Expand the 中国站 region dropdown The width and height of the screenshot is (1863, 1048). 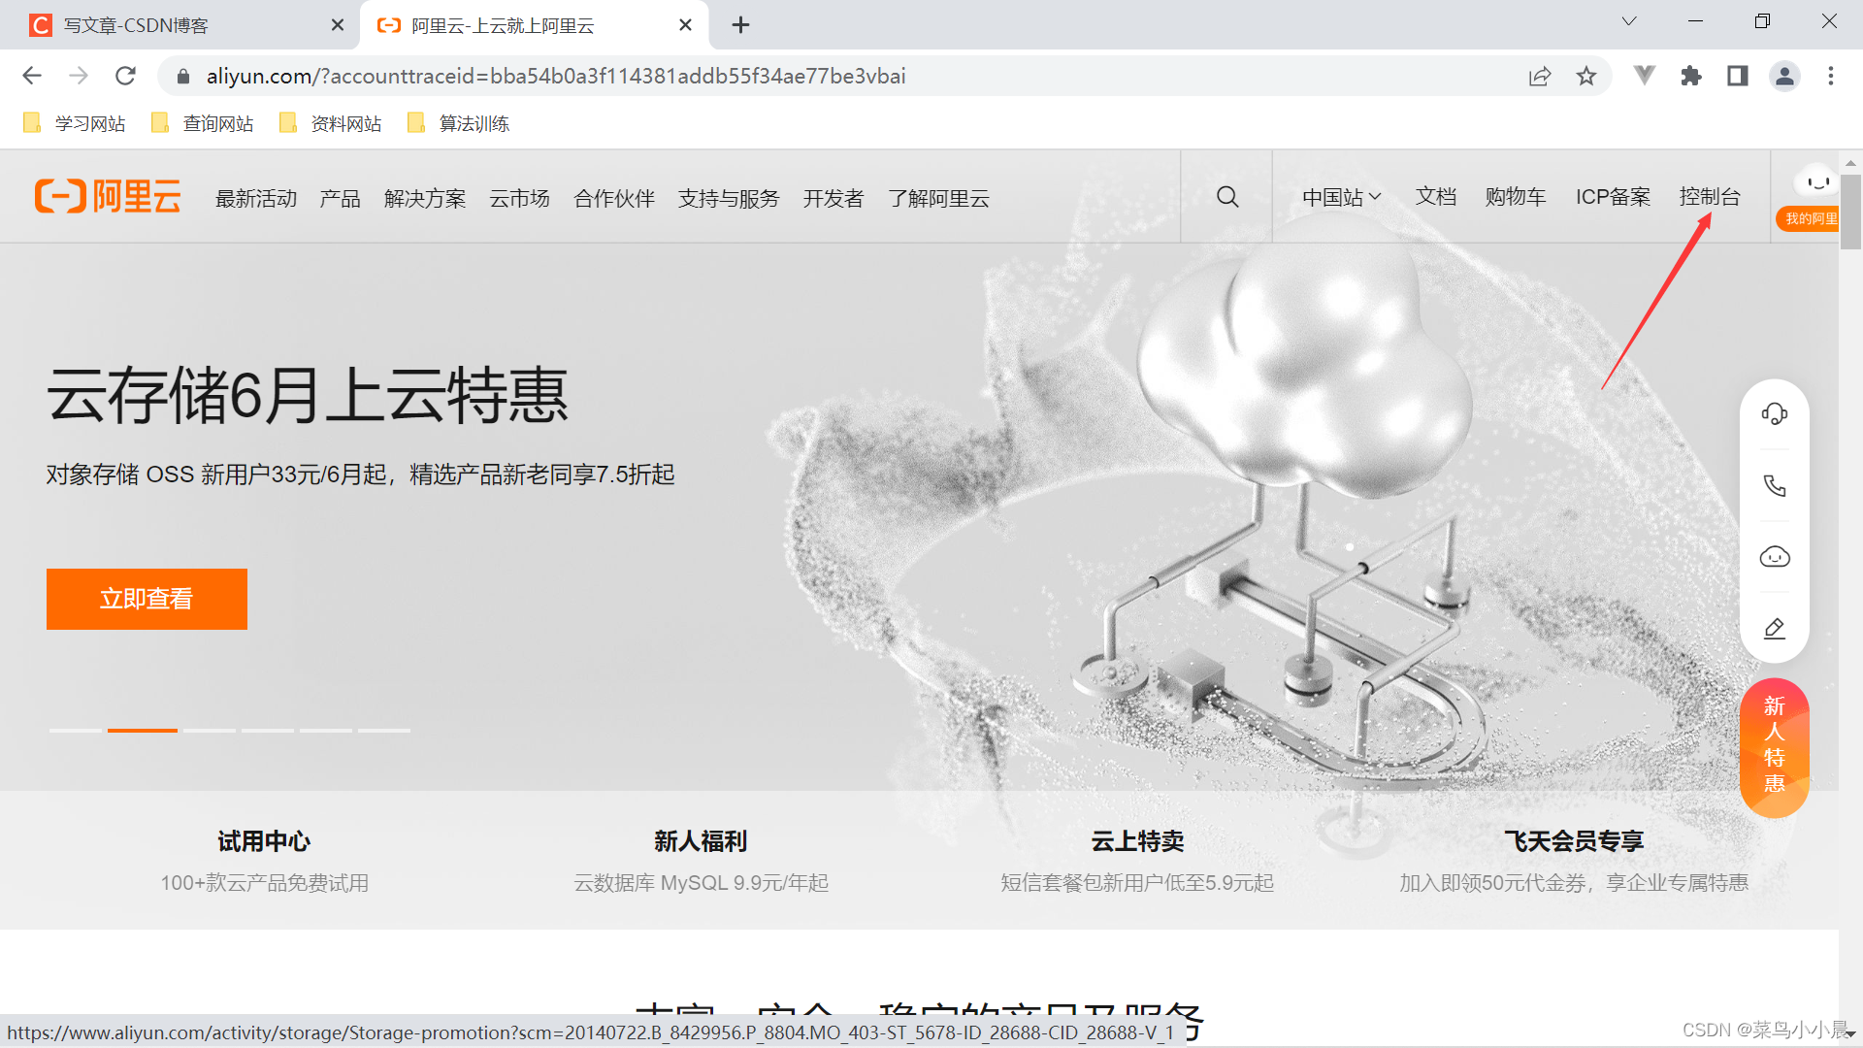tap(1341, 197)
